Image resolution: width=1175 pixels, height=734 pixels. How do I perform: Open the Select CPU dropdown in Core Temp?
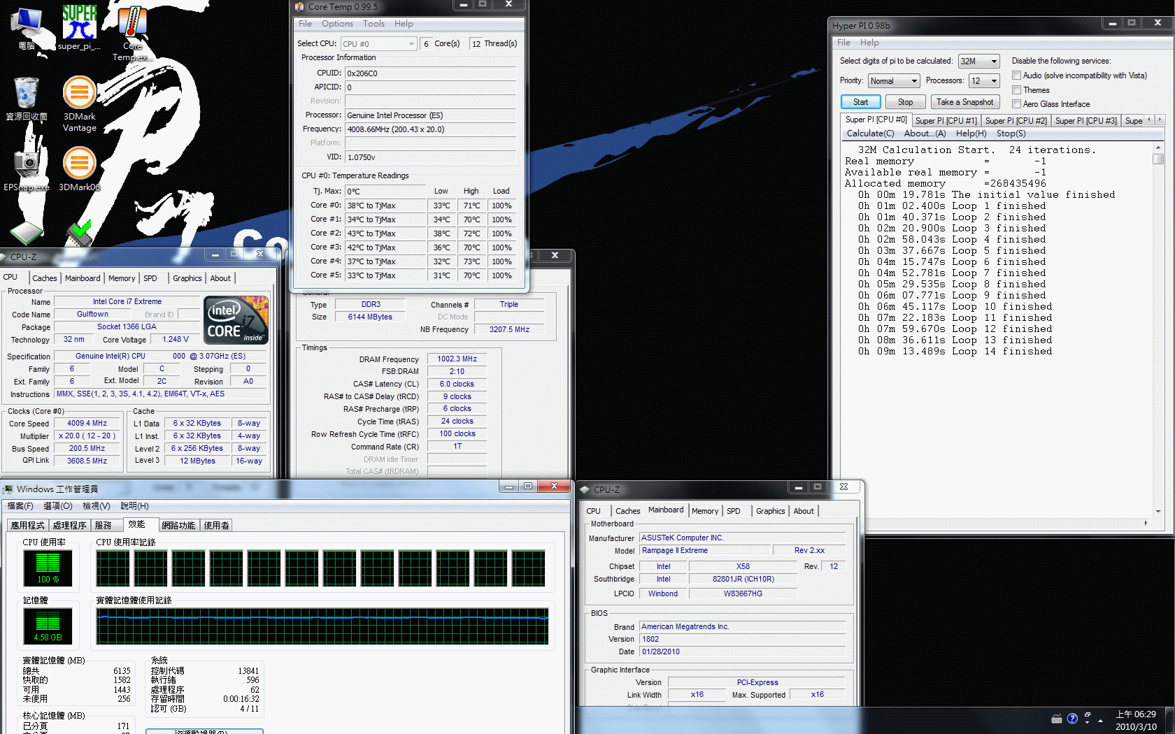pyautogui.click(x=378, y=44)
